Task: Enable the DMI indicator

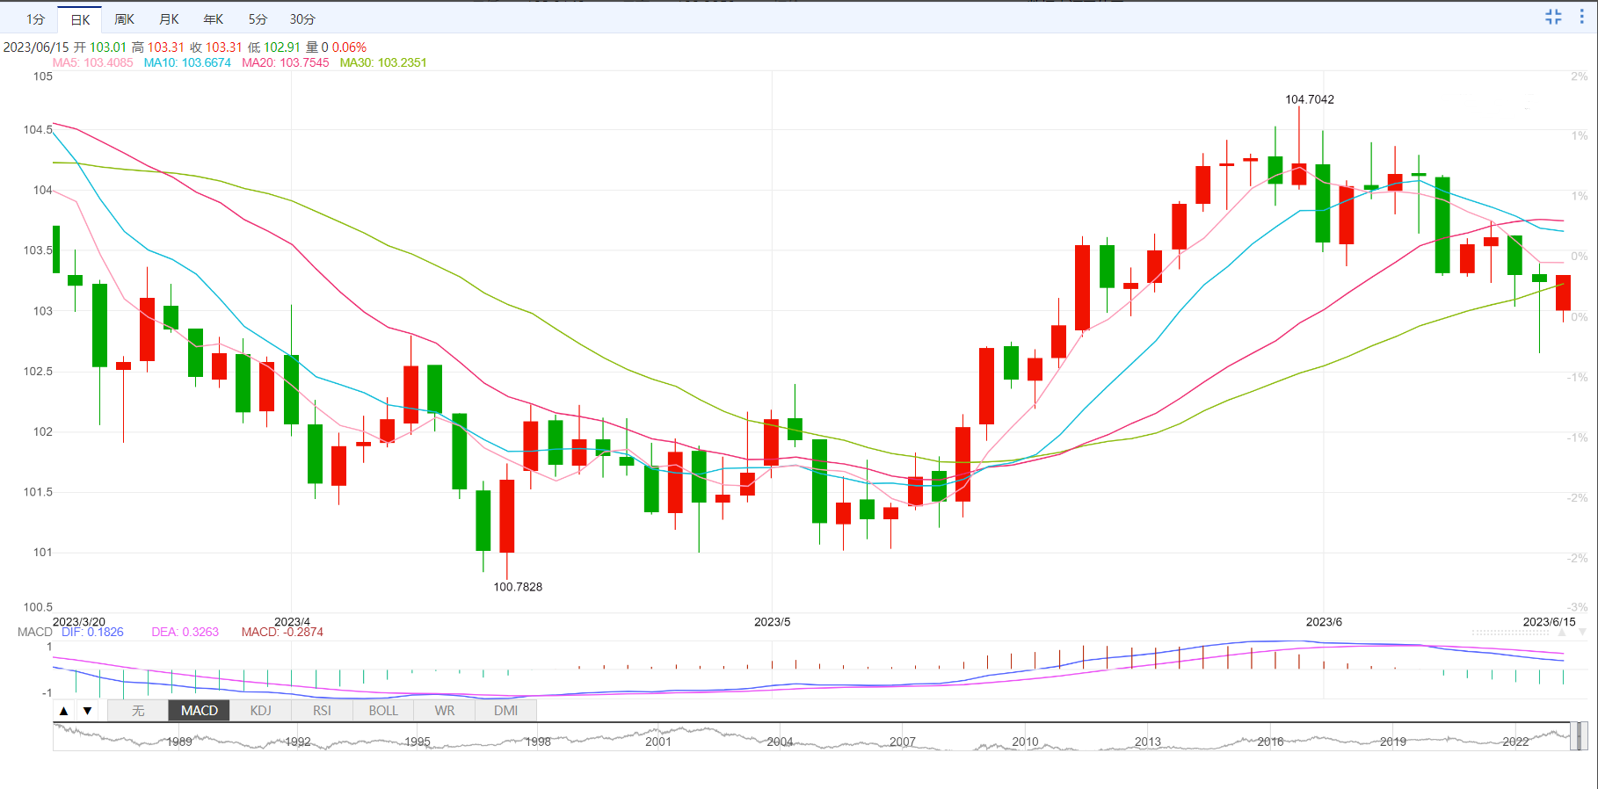Action: click(x=505, y=711)
